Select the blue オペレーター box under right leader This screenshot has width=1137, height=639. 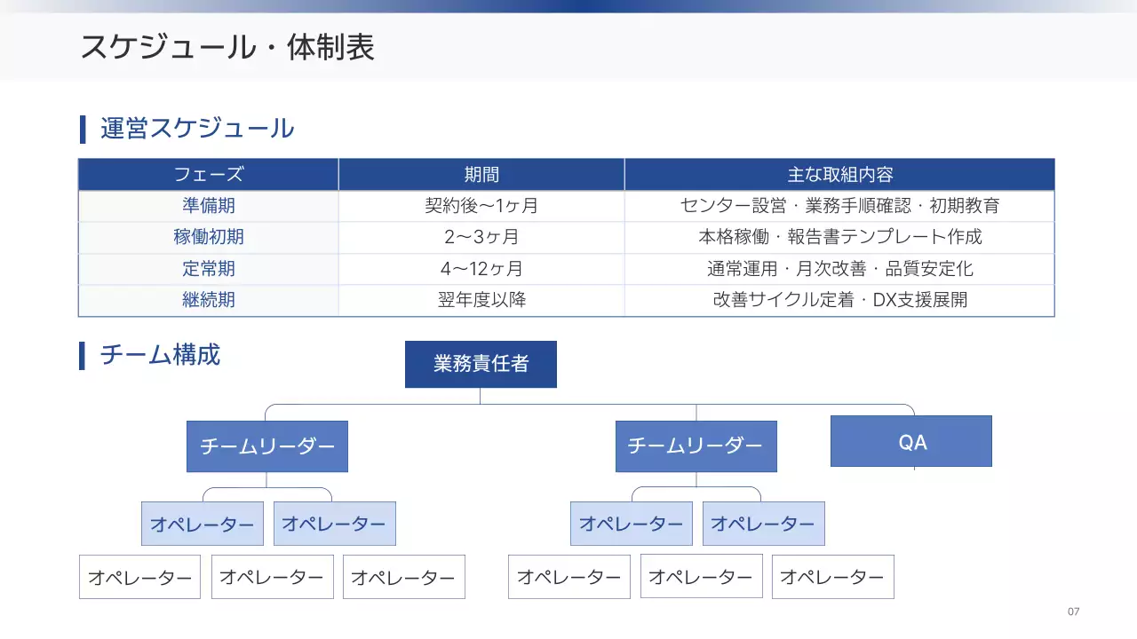coord(632,524)
